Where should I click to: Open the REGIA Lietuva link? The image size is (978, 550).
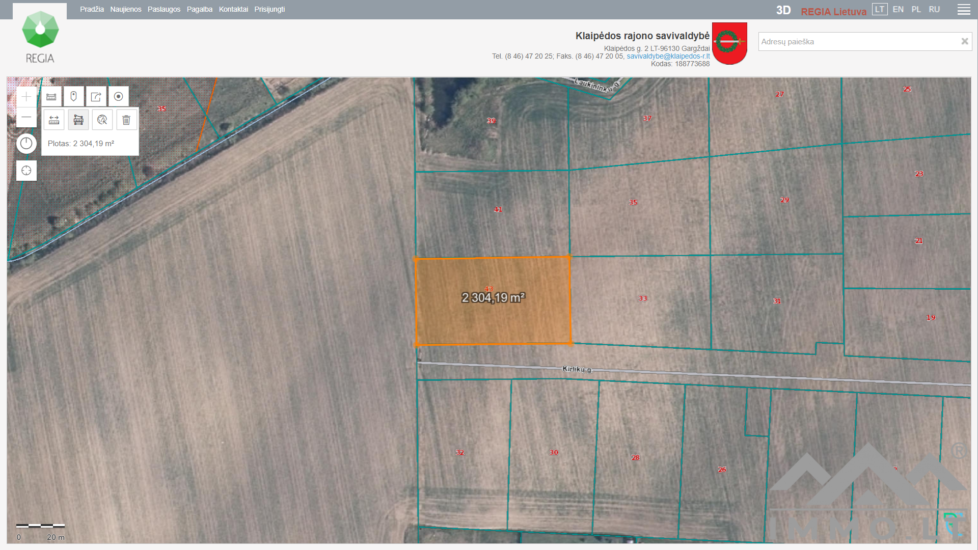coord(833,11)
